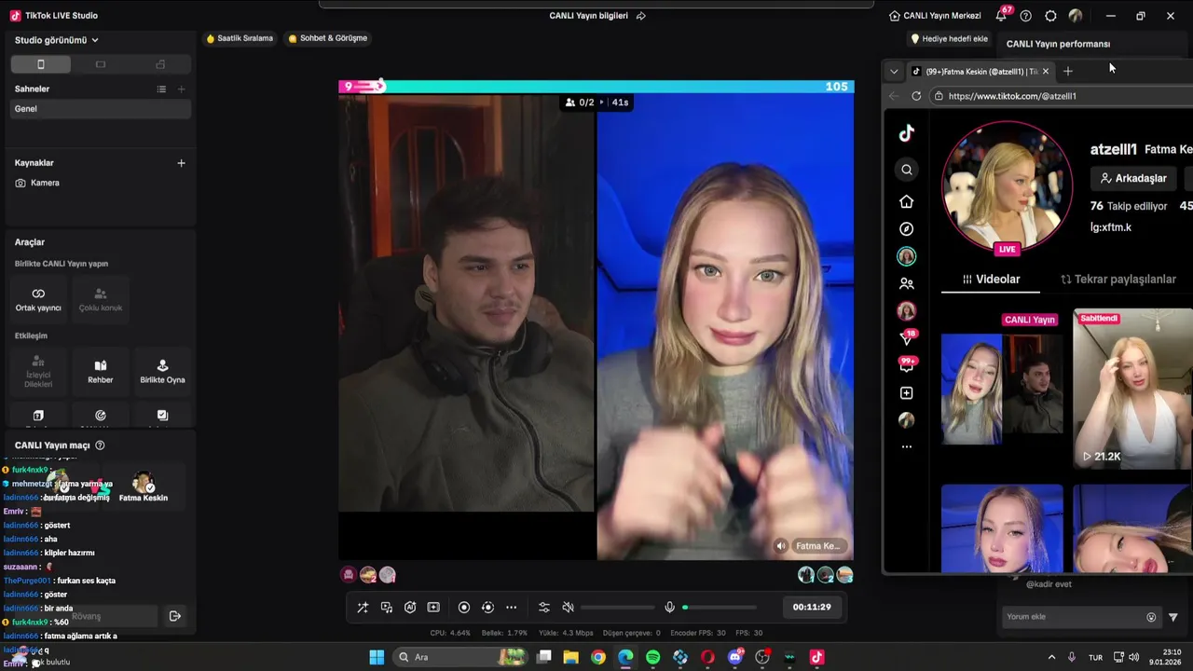Image resolution: width=1193 pixels, height=671 pixels.
Task: Open the scenes list view icon
Action: coord(161,89)
